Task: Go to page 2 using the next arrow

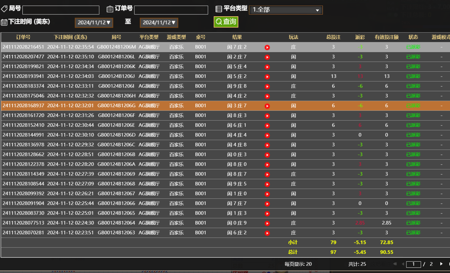Action: click(x=442, y=264)
